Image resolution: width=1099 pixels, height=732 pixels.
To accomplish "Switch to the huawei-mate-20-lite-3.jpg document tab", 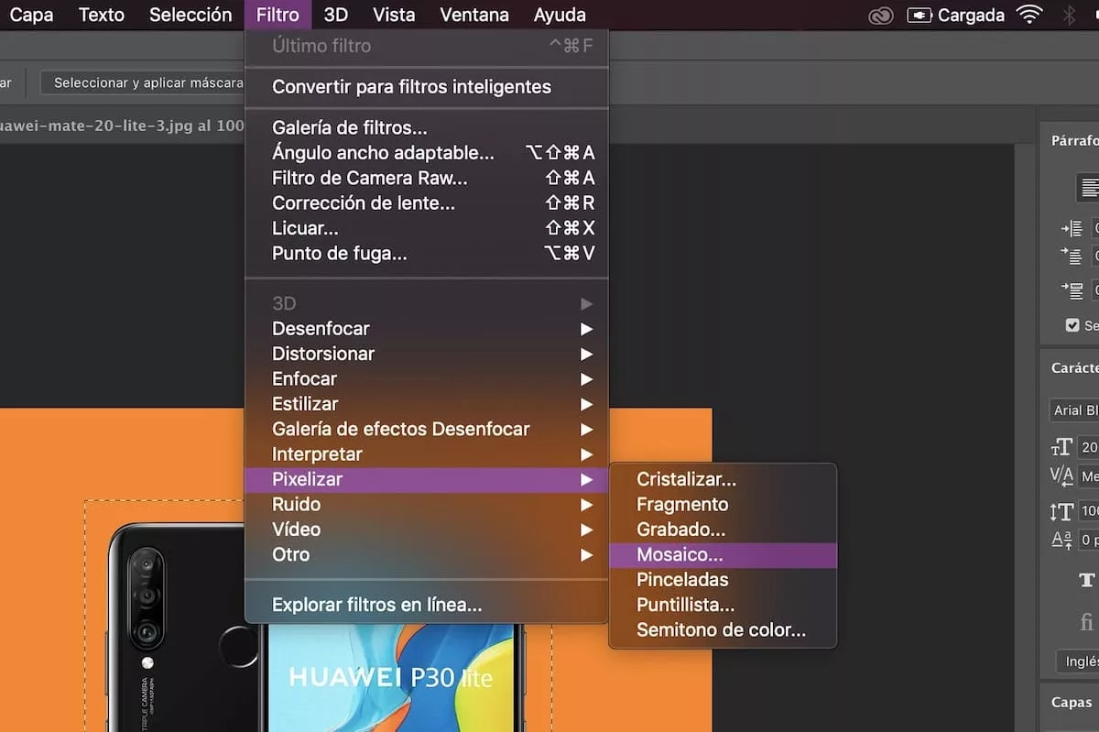I will 122,126.
